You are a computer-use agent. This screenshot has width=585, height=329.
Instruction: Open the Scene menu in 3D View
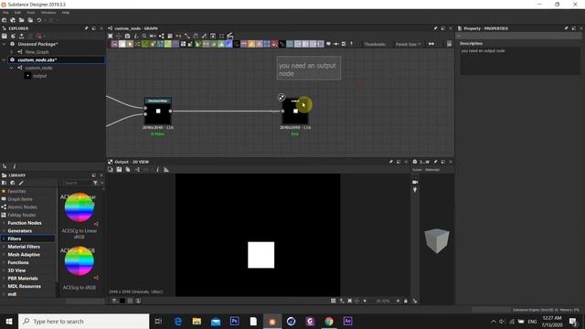point(417,170)
